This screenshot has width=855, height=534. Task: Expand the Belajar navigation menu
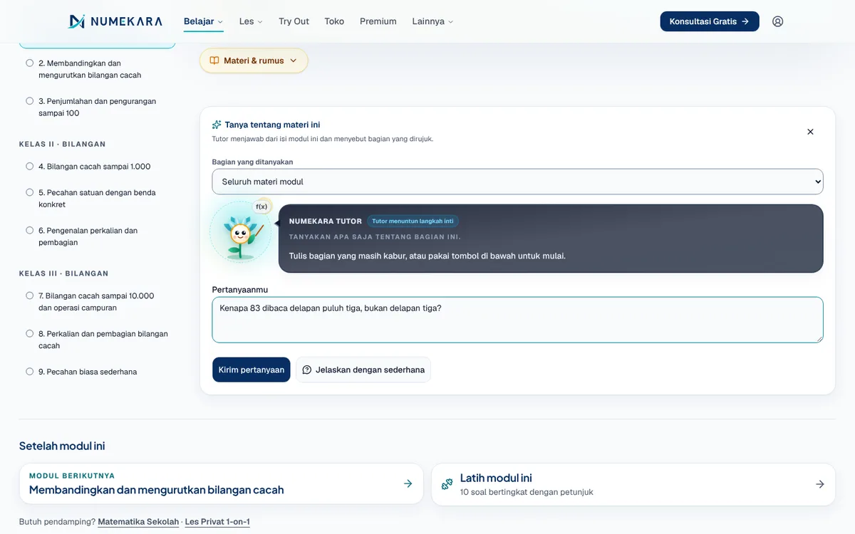[x=204, y=21]
